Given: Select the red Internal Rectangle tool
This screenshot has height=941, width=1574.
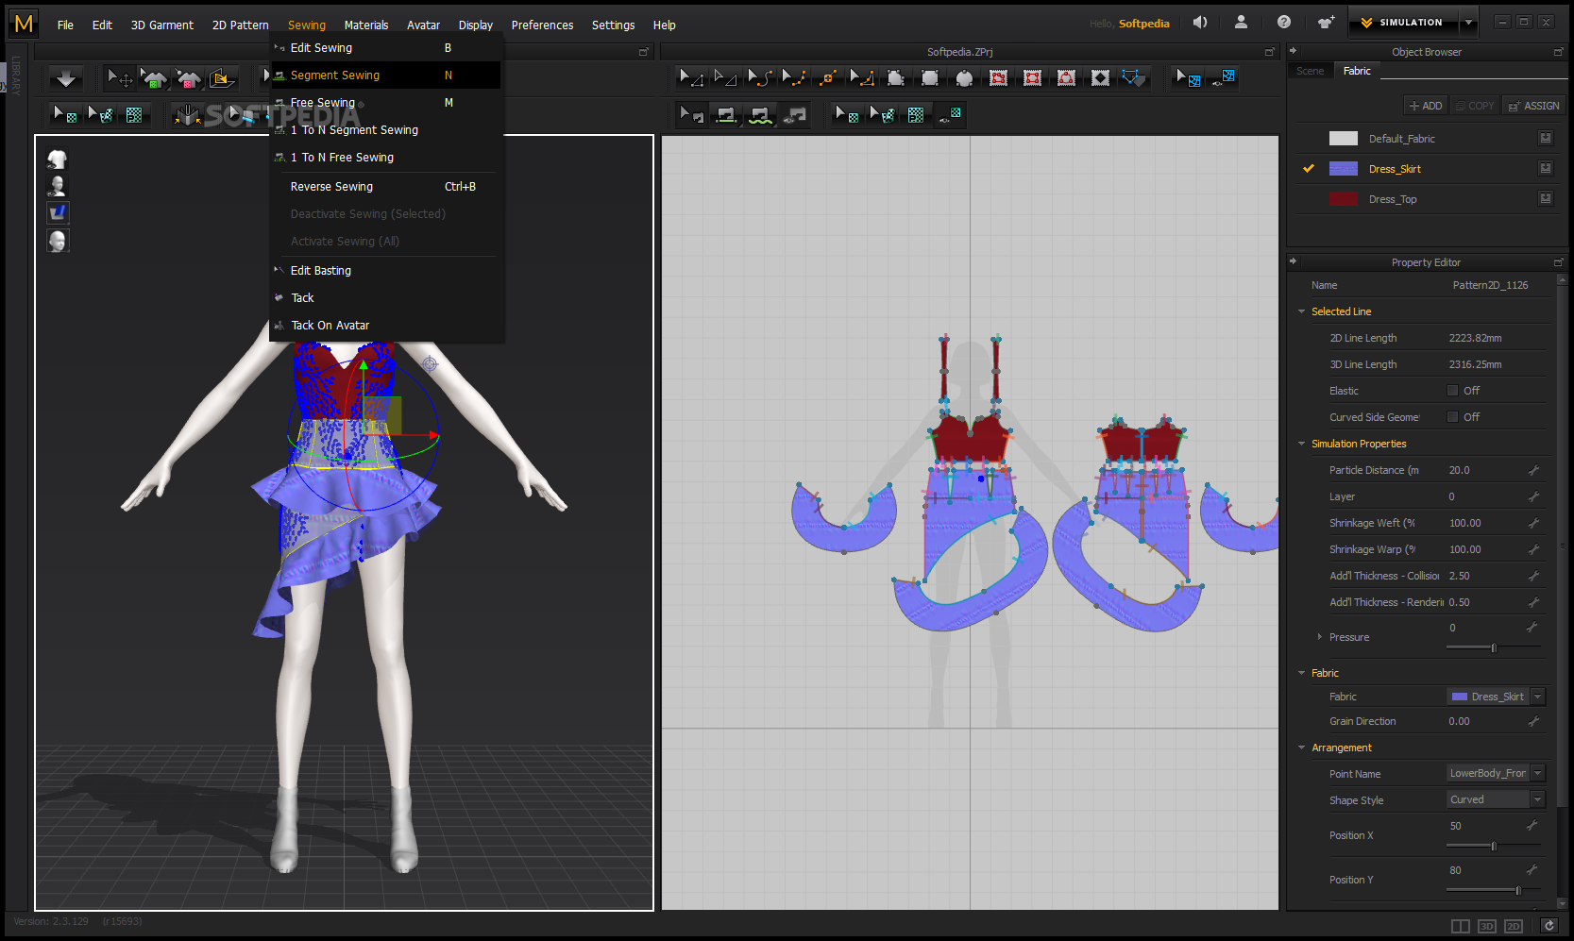Looking at the screenshot, I should click(1032, 78).
